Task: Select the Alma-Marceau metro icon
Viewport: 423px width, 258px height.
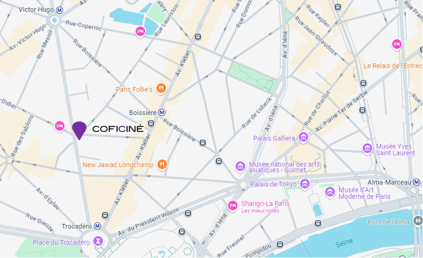Action: [x=417, y=182]
